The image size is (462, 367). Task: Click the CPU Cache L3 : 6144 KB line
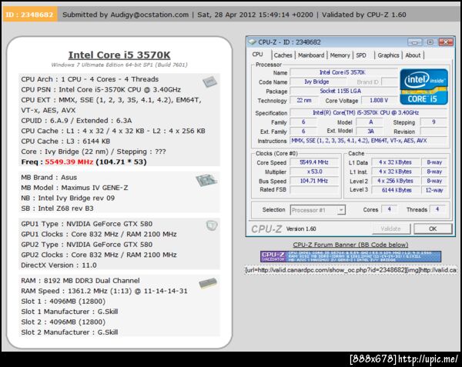tap(65, 142)
